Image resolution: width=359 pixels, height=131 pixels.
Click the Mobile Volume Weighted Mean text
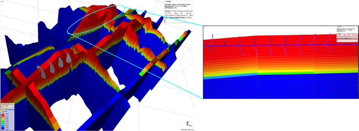click(x=178, y=17)
